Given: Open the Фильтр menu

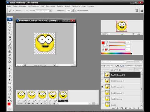Looking at the screenshot, I should [x=60, y=6].
